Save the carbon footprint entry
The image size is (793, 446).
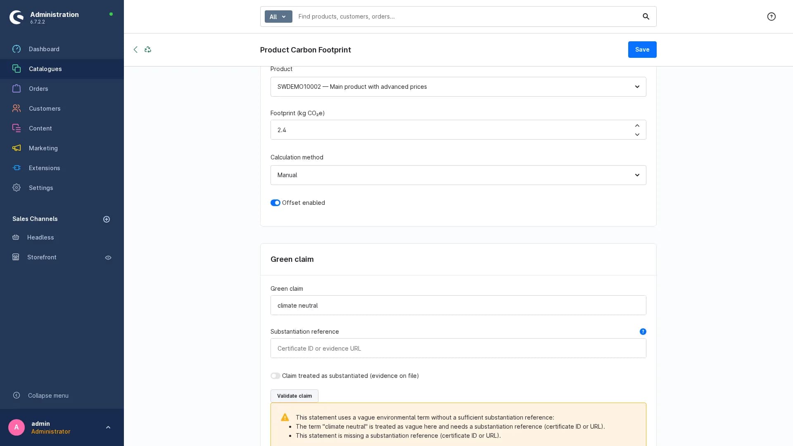(x=642, y=50)
